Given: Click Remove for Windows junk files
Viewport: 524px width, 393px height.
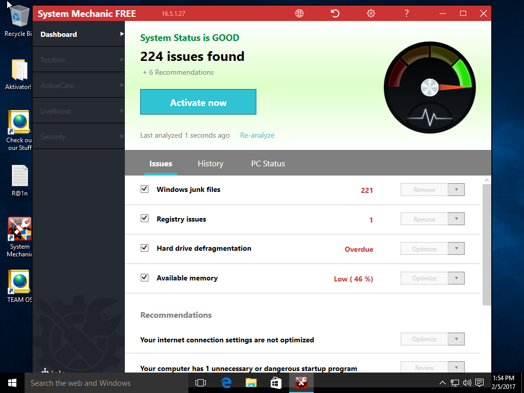Looking at the screenshot, I should (x=424, y=189).
